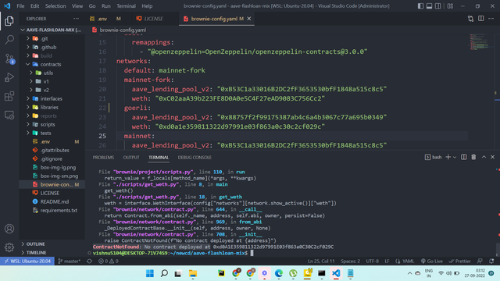Click the Explorer more actions ellipsis
This screenshot has height=281, width=500.
(x=76, y=19)
